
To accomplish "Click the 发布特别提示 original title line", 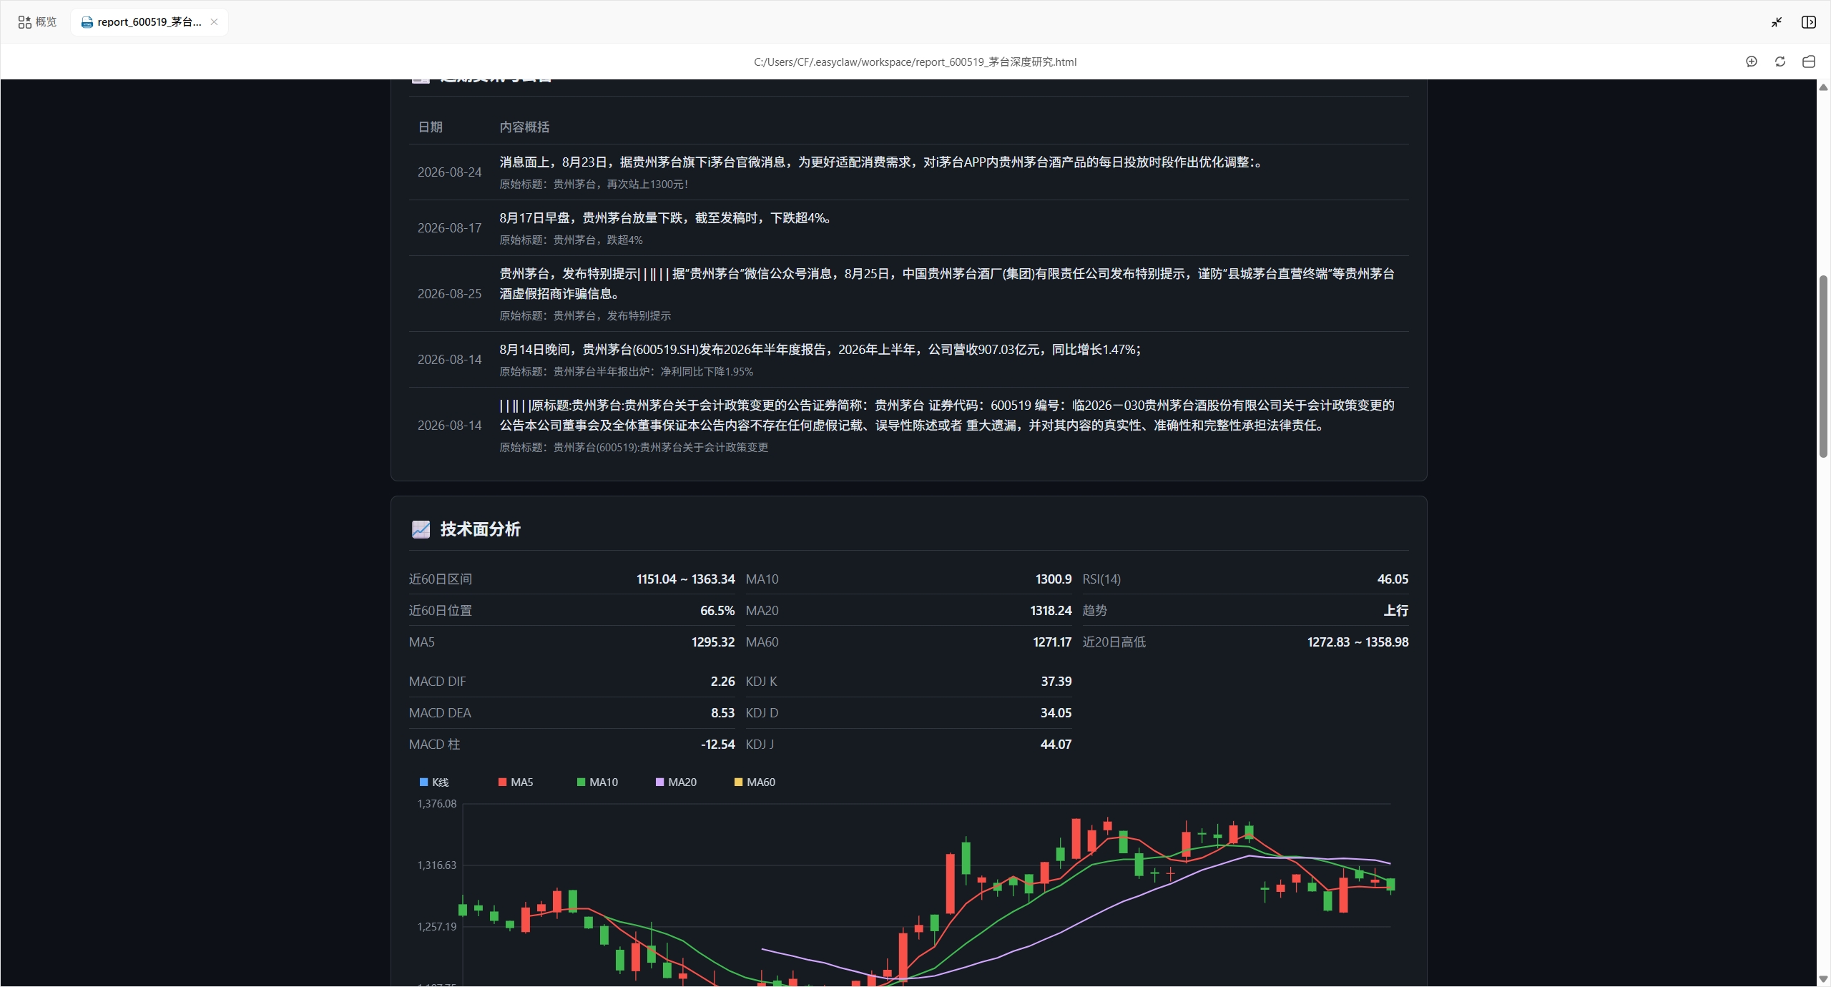I will (x=585, y=316).
